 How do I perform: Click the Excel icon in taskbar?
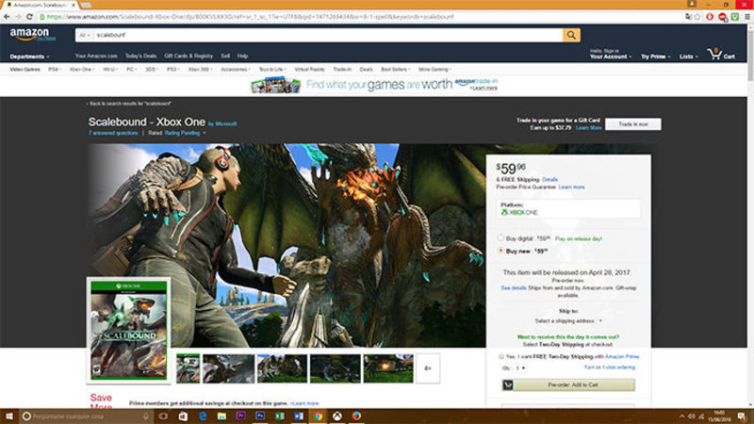pyautogui.click(x=279, y=416)
